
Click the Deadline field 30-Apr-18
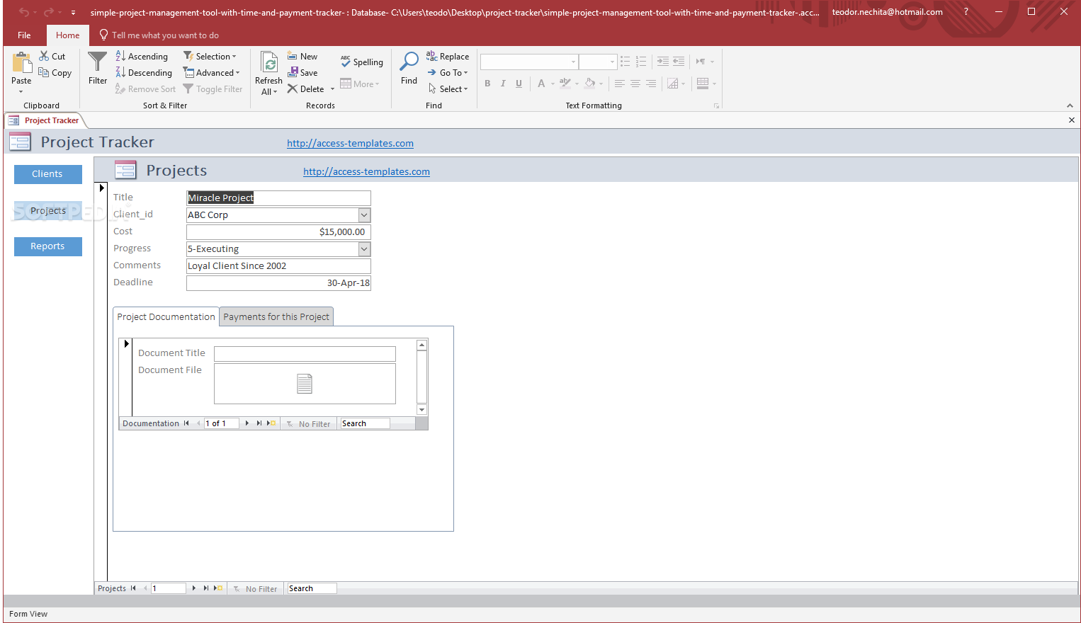[x=278, y=282]
